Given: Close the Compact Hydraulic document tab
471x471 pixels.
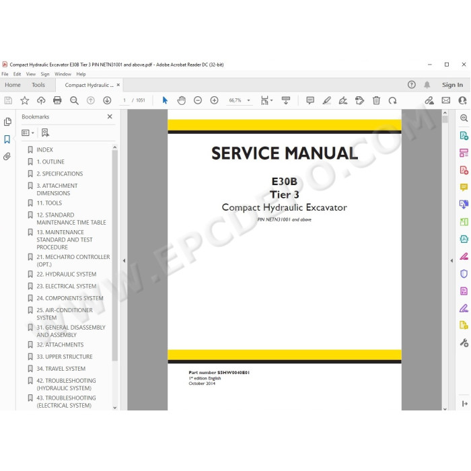Looking at the screenshot, I should coord(118,85).
